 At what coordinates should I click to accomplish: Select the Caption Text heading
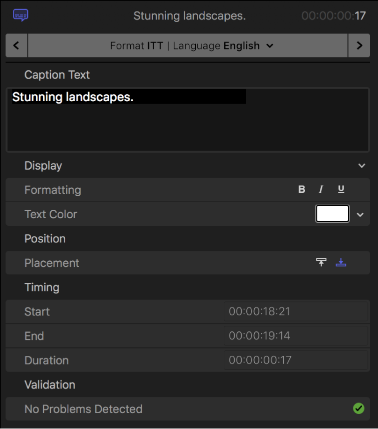coord(57,75)
